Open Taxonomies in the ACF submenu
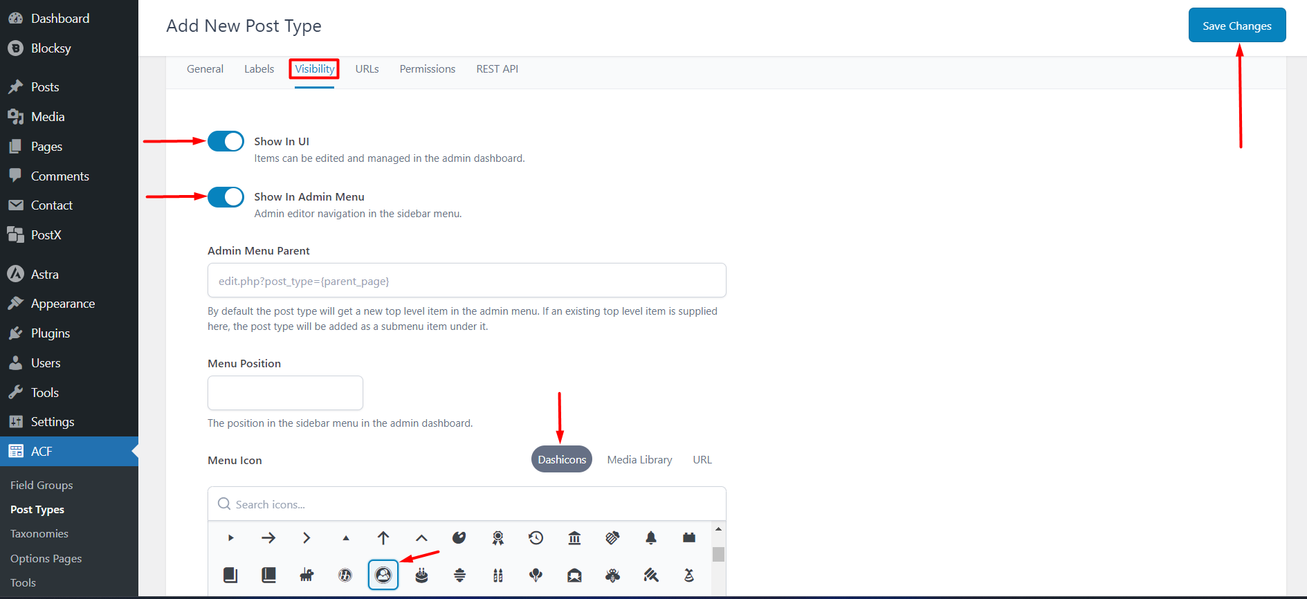 [39, 534]
